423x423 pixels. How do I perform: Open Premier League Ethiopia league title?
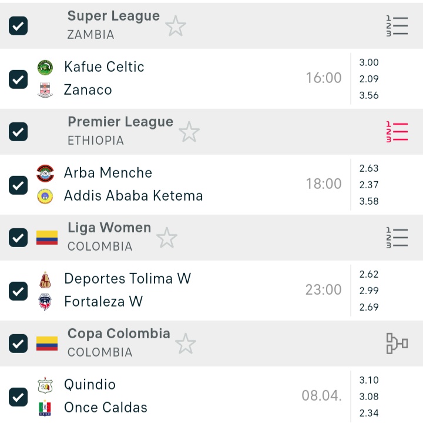[x=120, y=122]
